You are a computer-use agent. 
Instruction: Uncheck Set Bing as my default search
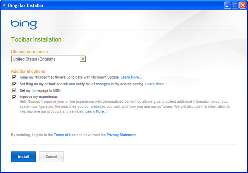[14, 84]
